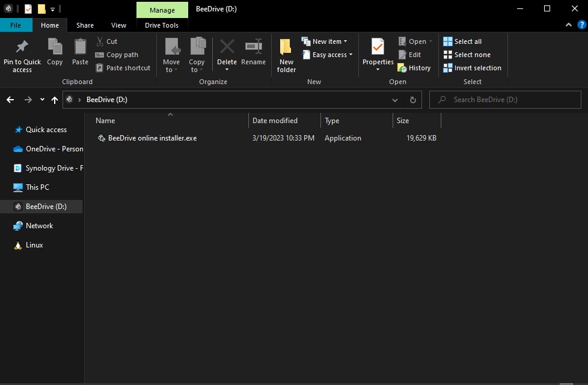
Task: Choose Select none
Action: click(467, 55)
